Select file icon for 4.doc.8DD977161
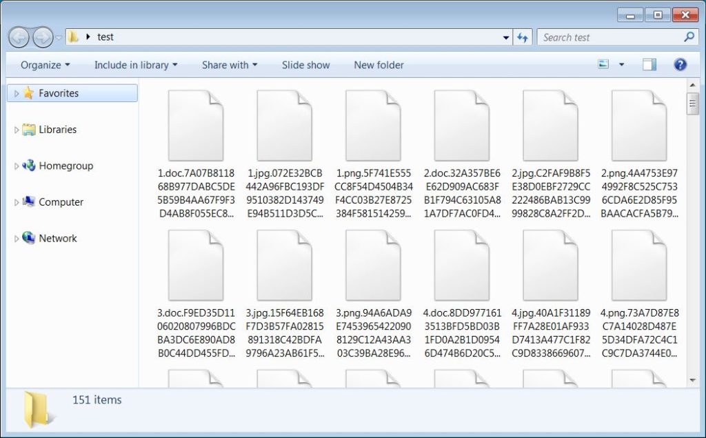The height and width of the screenshot is (438, 706). [x=461, y=265]
